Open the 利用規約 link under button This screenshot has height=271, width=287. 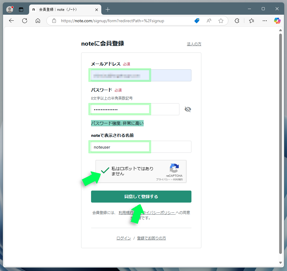[126, 213]
